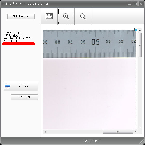
Task: Click the vertical scrollbar down arrow
Action: coord(140,127)
